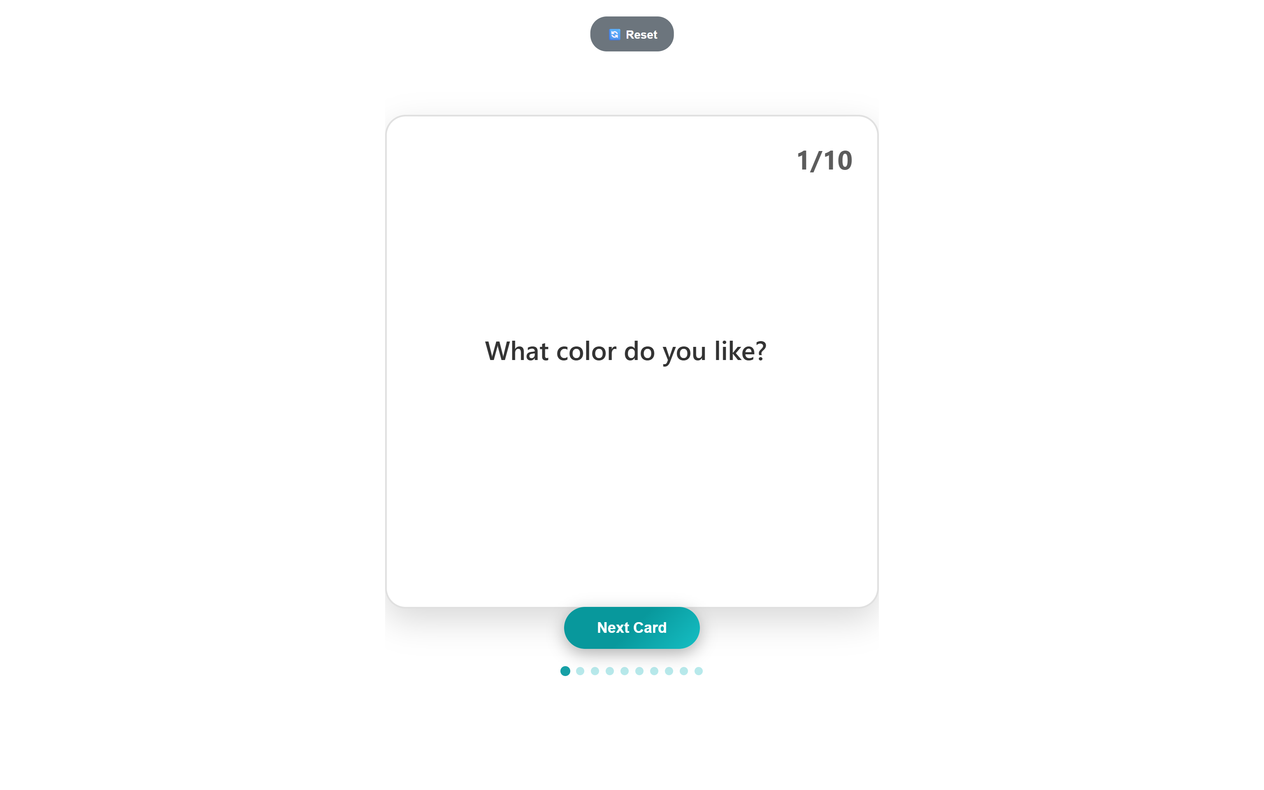Go to the fourth pagination dot
Viewport: 1264px width, 790px height.
click(x=609, y=671)
